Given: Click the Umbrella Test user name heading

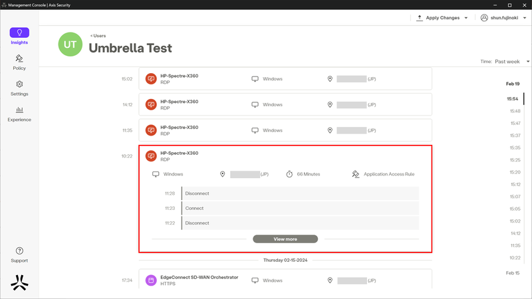Looking at the screenshot, I should tap(130, 48).
